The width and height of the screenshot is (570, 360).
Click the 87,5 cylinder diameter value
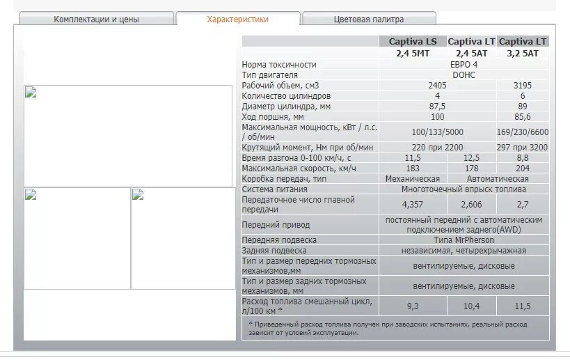coord(437,107)
